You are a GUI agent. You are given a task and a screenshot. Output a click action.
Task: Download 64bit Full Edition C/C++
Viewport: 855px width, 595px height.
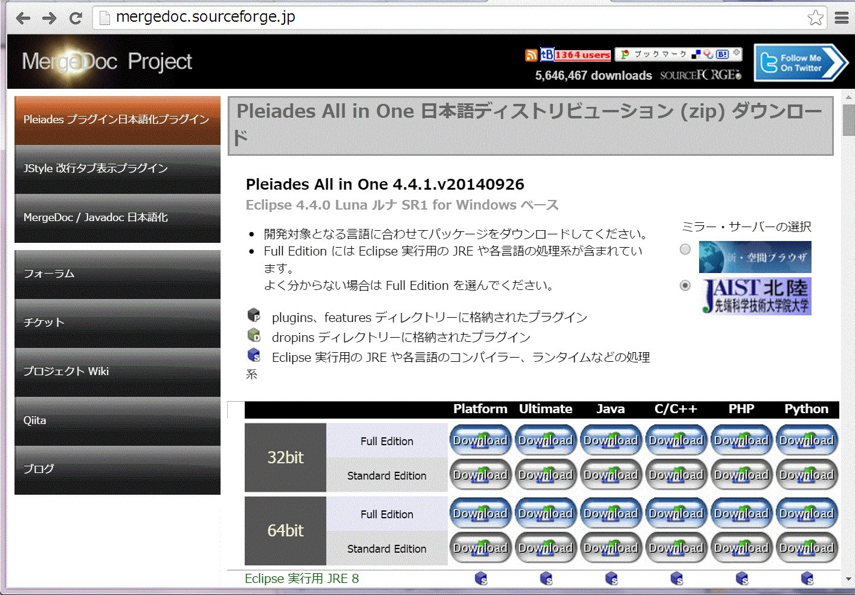676,513
